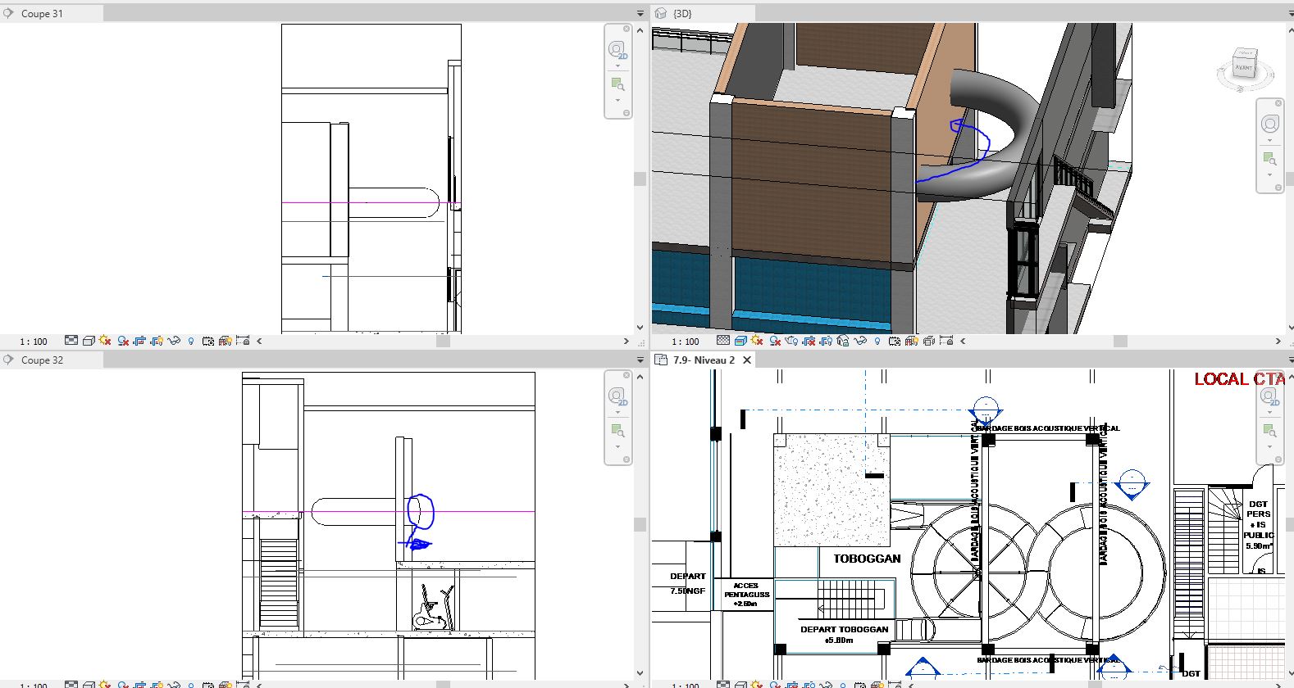Image resolution: width=1294 pixels, height=688 pixels.
Task: Toggle reveal hidden elements lightbulb in 3D view bar
Action: point(877,341)
